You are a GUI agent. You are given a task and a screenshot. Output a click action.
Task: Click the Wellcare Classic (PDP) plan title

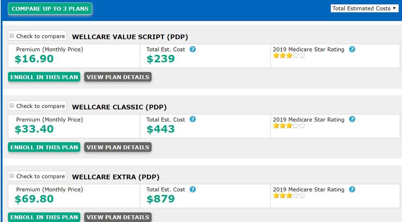click(x=119, y=107)
